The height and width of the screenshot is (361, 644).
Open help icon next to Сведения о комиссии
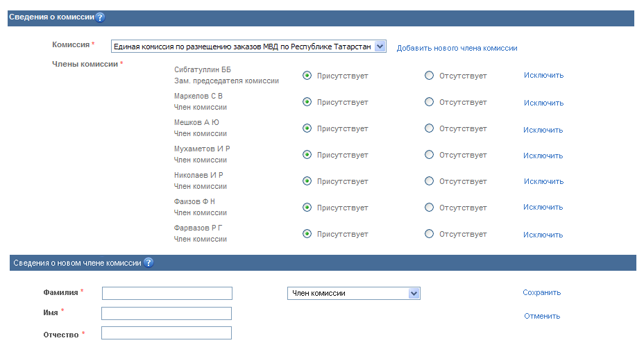(100, 17)
